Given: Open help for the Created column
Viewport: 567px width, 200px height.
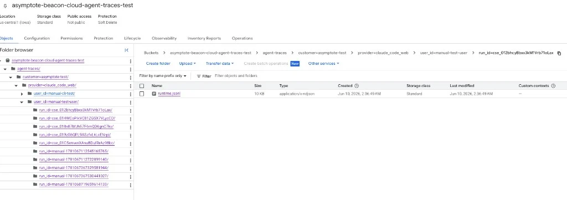Looking at the screenshot, I should pos(357,86).
